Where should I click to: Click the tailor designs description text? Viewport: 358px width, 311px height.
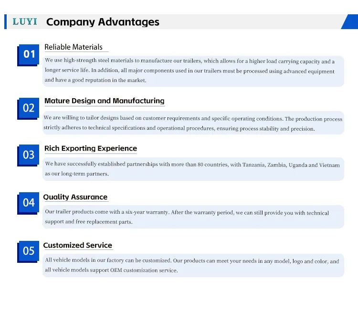tap(193, 124)
